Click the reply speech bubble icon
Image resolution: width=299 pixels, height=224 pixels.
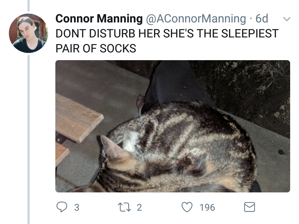[61, 207]
